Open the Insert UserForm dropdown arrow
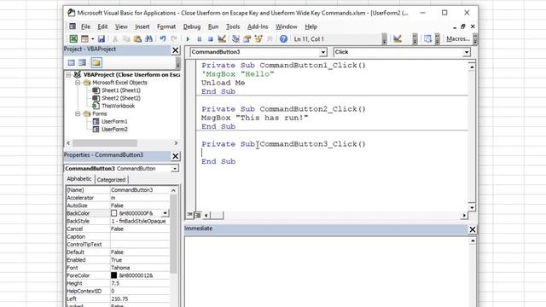 pos(93,39)
